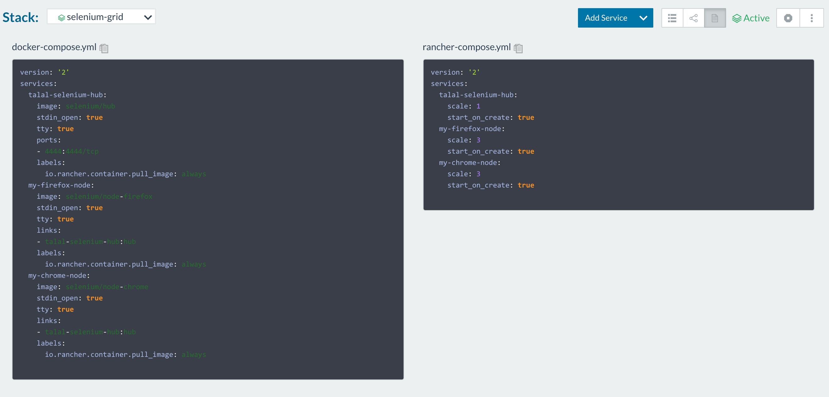Viewport: 829px width, 397px height.
Task: Click the Add Service button
Action: tap(606, 18)
